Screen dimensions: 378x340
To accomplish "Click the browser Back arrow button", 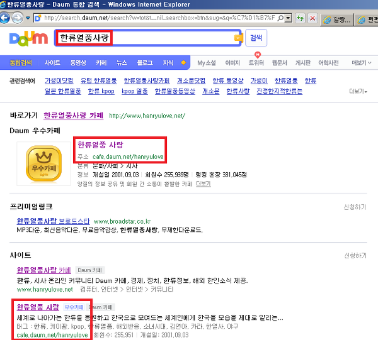I will coord(4,18).
